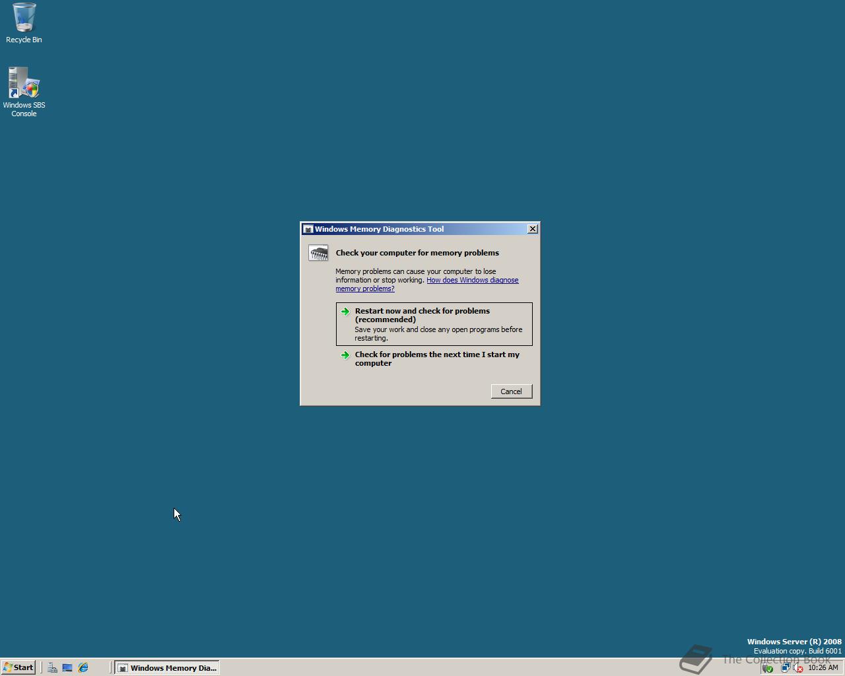Open How does Windows diagnose memory problems link
This screenshot has height=676, width=845.
coord(427,285)
